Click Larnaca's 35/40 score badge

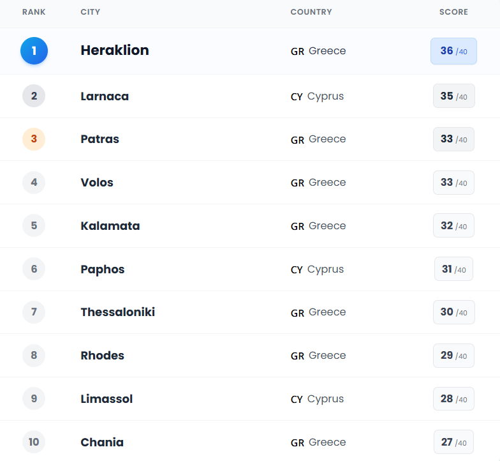pos(453,96)
